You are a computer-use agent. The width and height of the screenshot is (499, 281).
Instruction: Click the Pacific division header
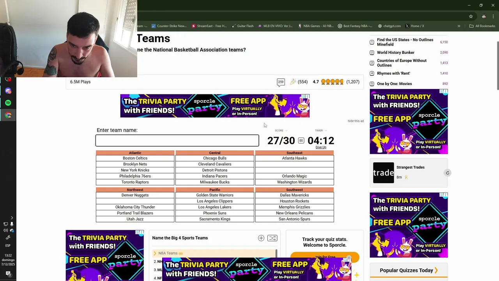[215, 190]
